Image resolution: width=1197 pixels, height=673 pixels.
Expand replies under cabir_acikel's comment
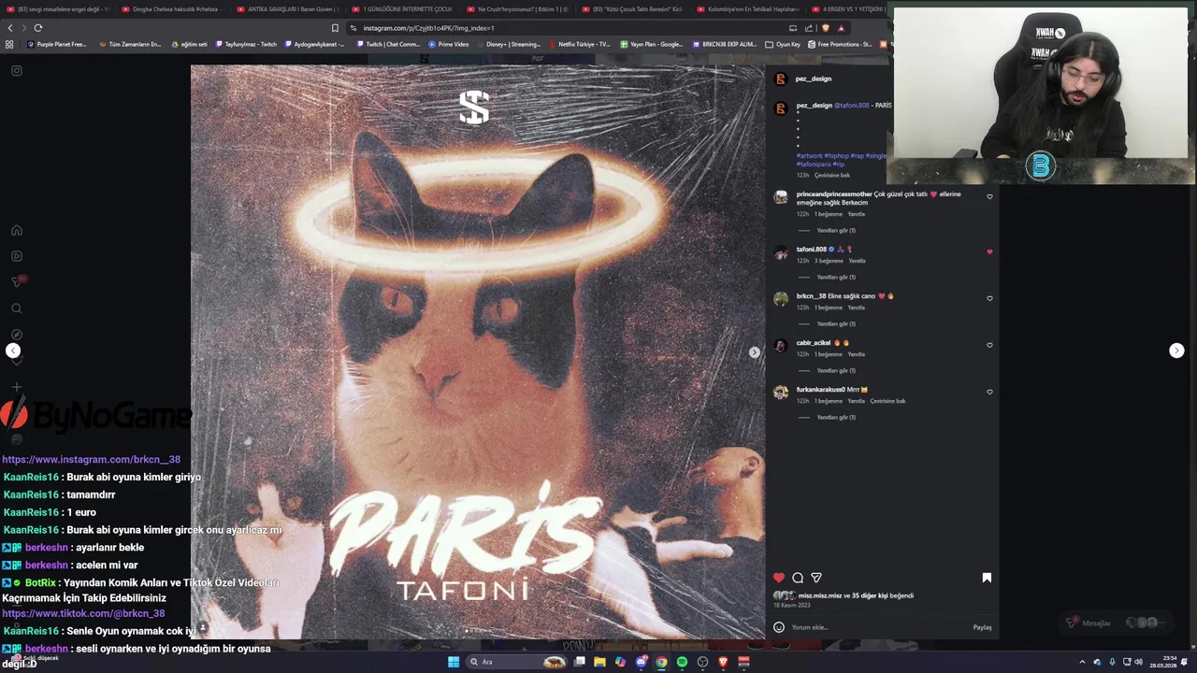click(x=836, y=370)
